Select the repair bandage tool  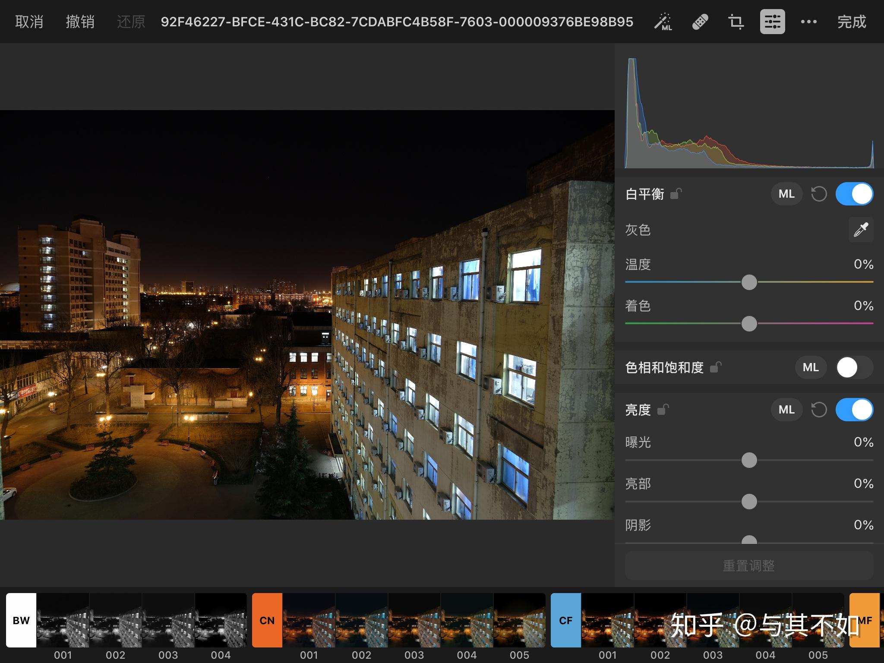(700, 22)
